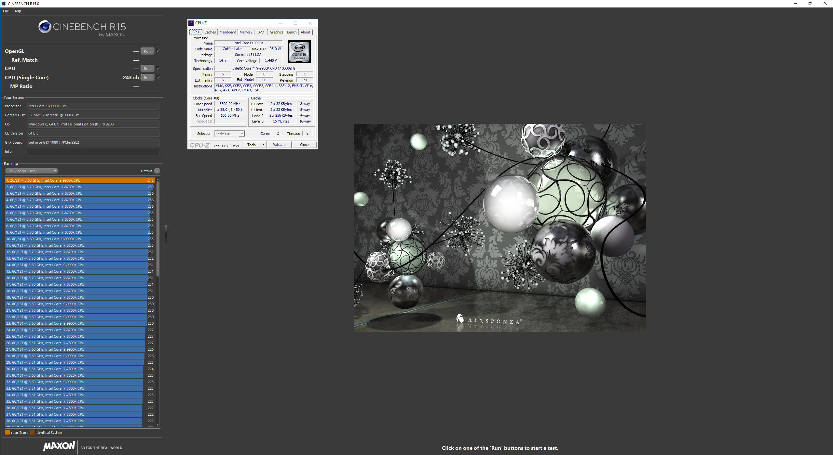Click the Specification i9-9900K field

[x=264, y=69]
